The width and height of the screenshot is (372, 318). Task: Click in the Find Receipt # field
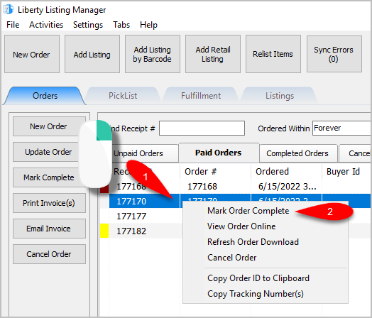click(202, 128)
